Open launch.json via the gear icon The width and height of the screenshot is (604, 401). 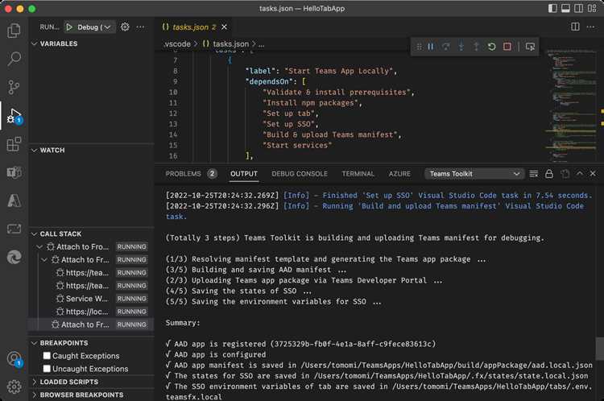click(125, 27)
